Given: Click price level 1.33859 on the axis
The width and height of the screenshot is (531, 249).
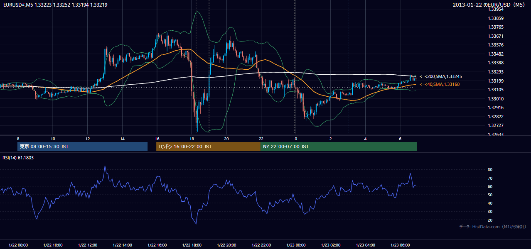Looking at the screenshot, I should tap(496, 18).
